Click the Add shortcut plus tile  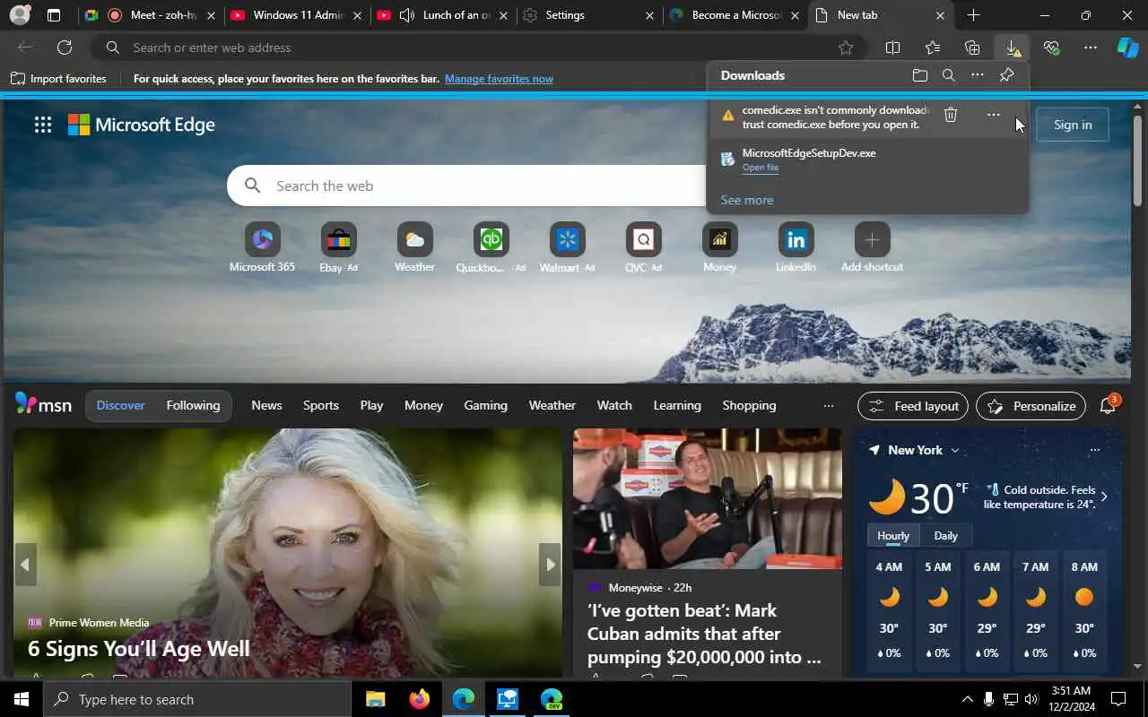(x=872, y=247)
